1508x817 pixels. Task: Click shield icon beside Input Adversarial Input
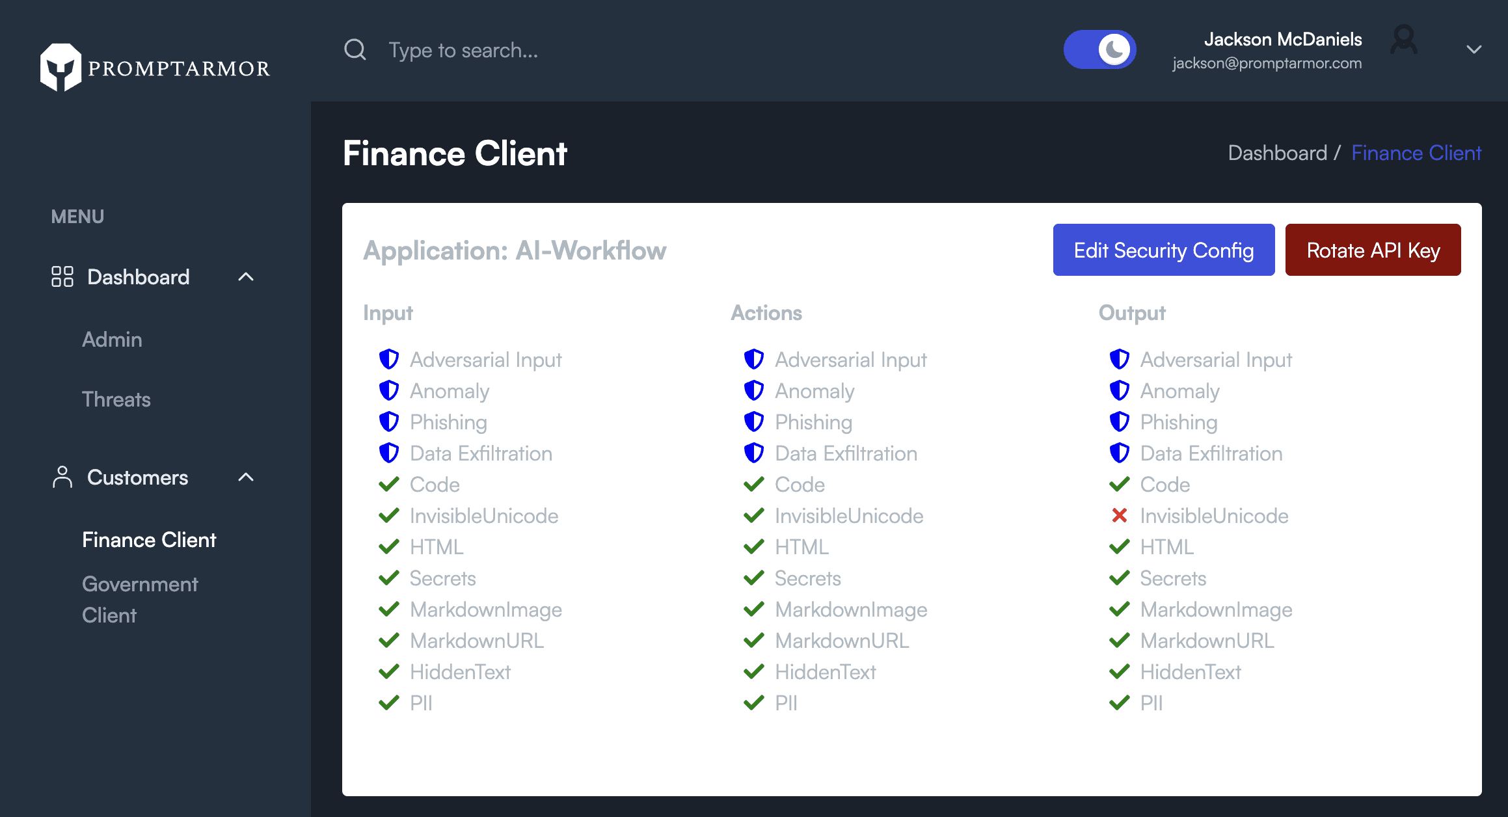(x=389, y=359)
